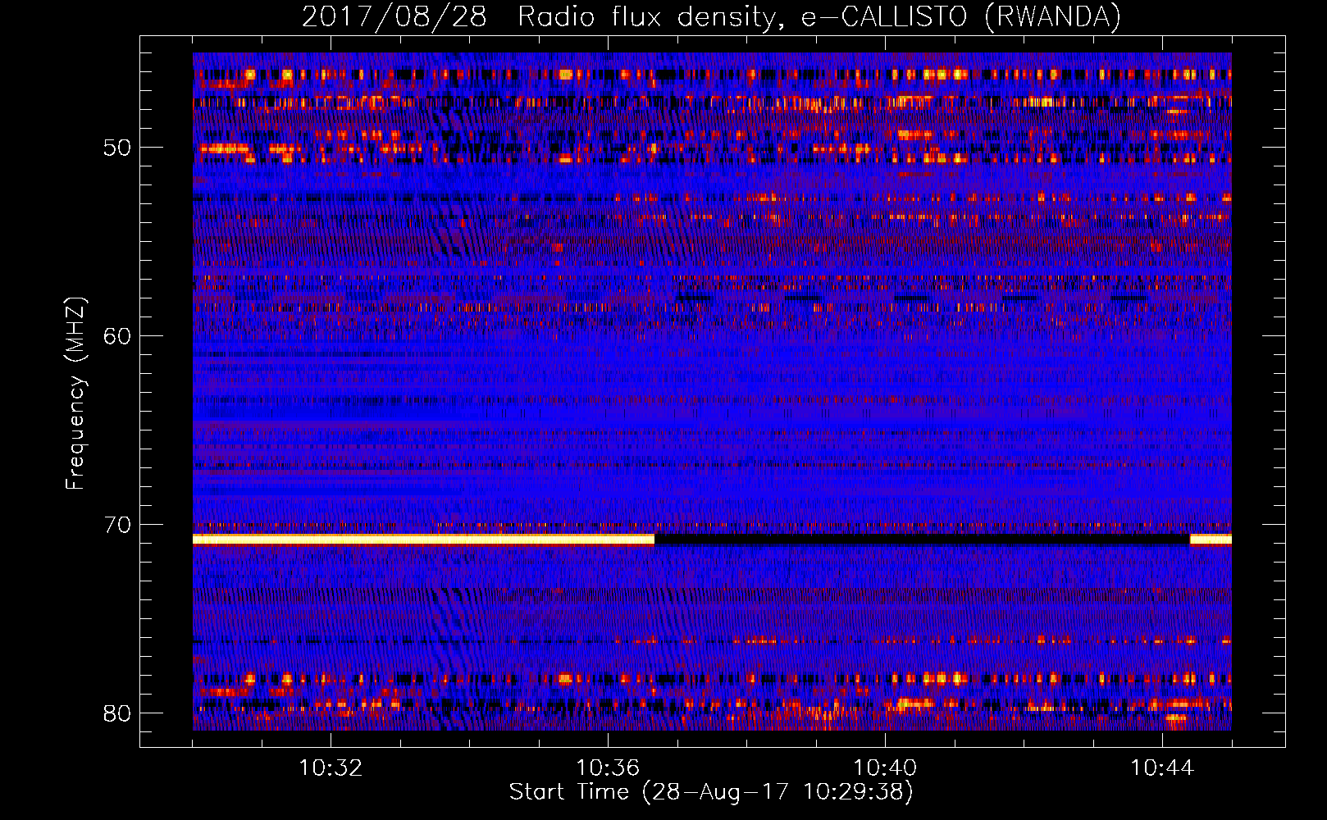Click the black band segment near 70 MHz
The height and width of the screenshot is (820, 1327).
click(x=922, y=540)
